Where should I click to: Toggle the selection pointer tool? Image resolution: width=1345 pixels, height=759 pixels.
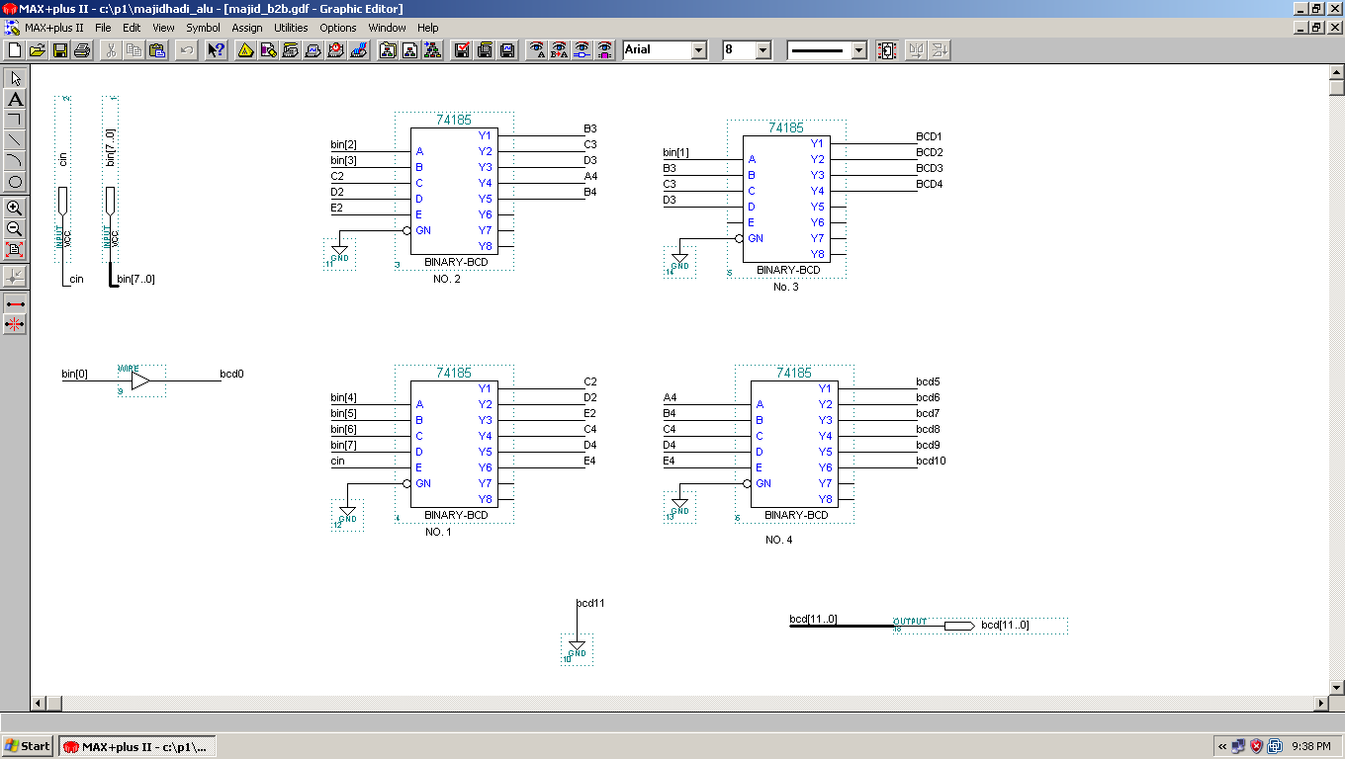[15, 78]
